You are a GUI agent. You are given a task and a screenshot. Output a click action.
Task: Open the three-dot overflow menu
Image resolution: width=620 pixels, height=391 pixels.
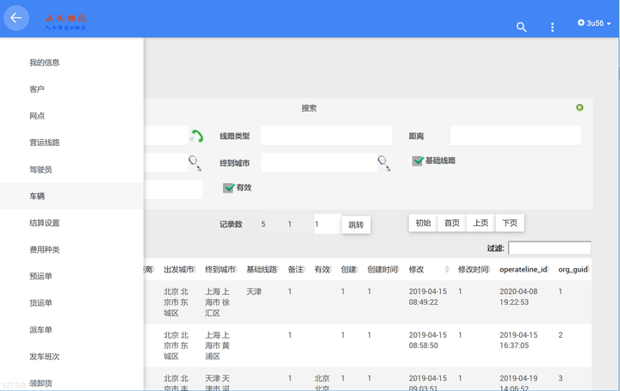[552, 27]
